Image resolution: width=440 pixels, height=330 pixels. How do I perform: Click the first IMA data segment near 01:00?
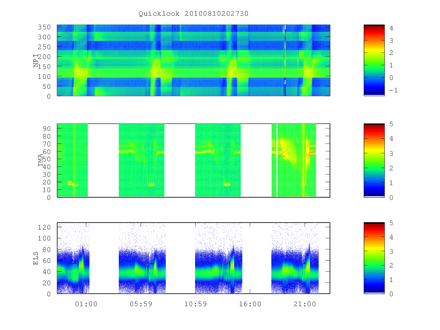(x=73, y=160)
